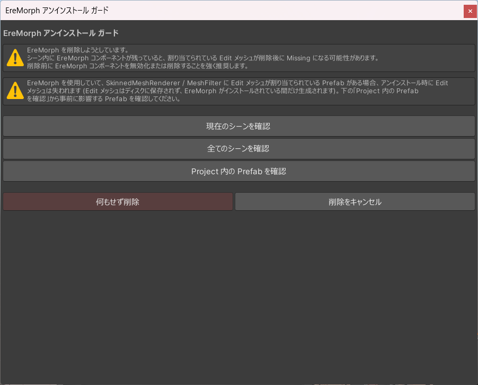Close the EreMorph アンインストール ガード window
The image size is (478, 385).
click(470, 11)
